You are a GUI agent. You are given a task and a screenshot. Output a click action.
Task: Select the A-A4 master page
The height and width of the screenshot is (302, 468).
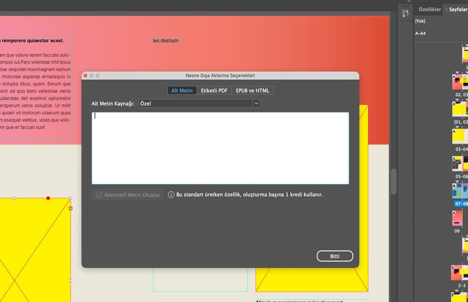pos(420,33)
